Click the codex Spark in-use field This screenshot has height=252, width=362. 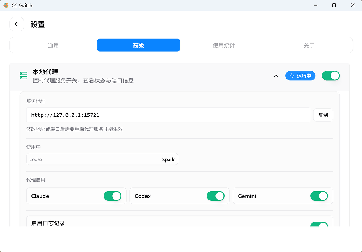pos(102,159)
